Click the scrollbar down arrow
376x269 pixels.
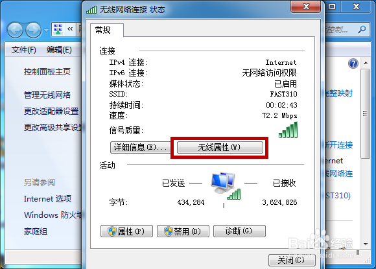point(366,244)
